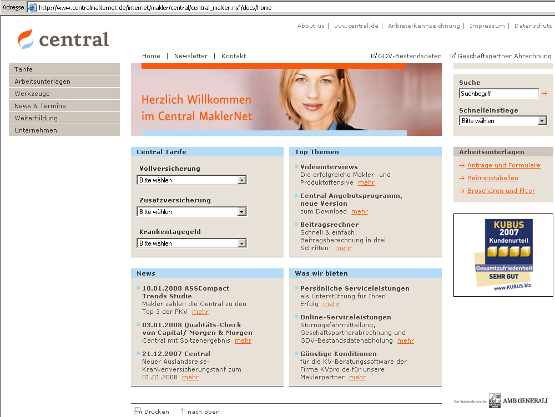This screenshot has width=555, height=417.
Task: Click mehr under Günstige Konditionen
Action: click(x=357, y=377)
